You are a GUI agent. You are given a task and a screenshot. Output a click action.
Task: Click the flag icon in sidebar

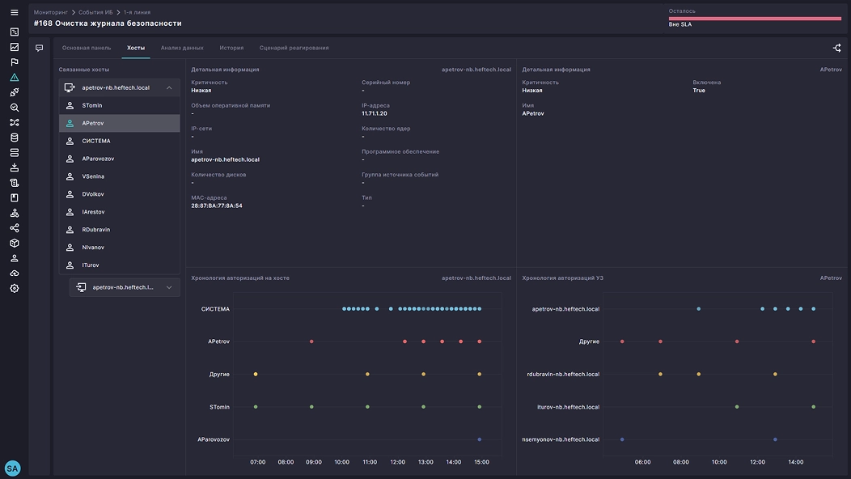click(x=14, y=62)
